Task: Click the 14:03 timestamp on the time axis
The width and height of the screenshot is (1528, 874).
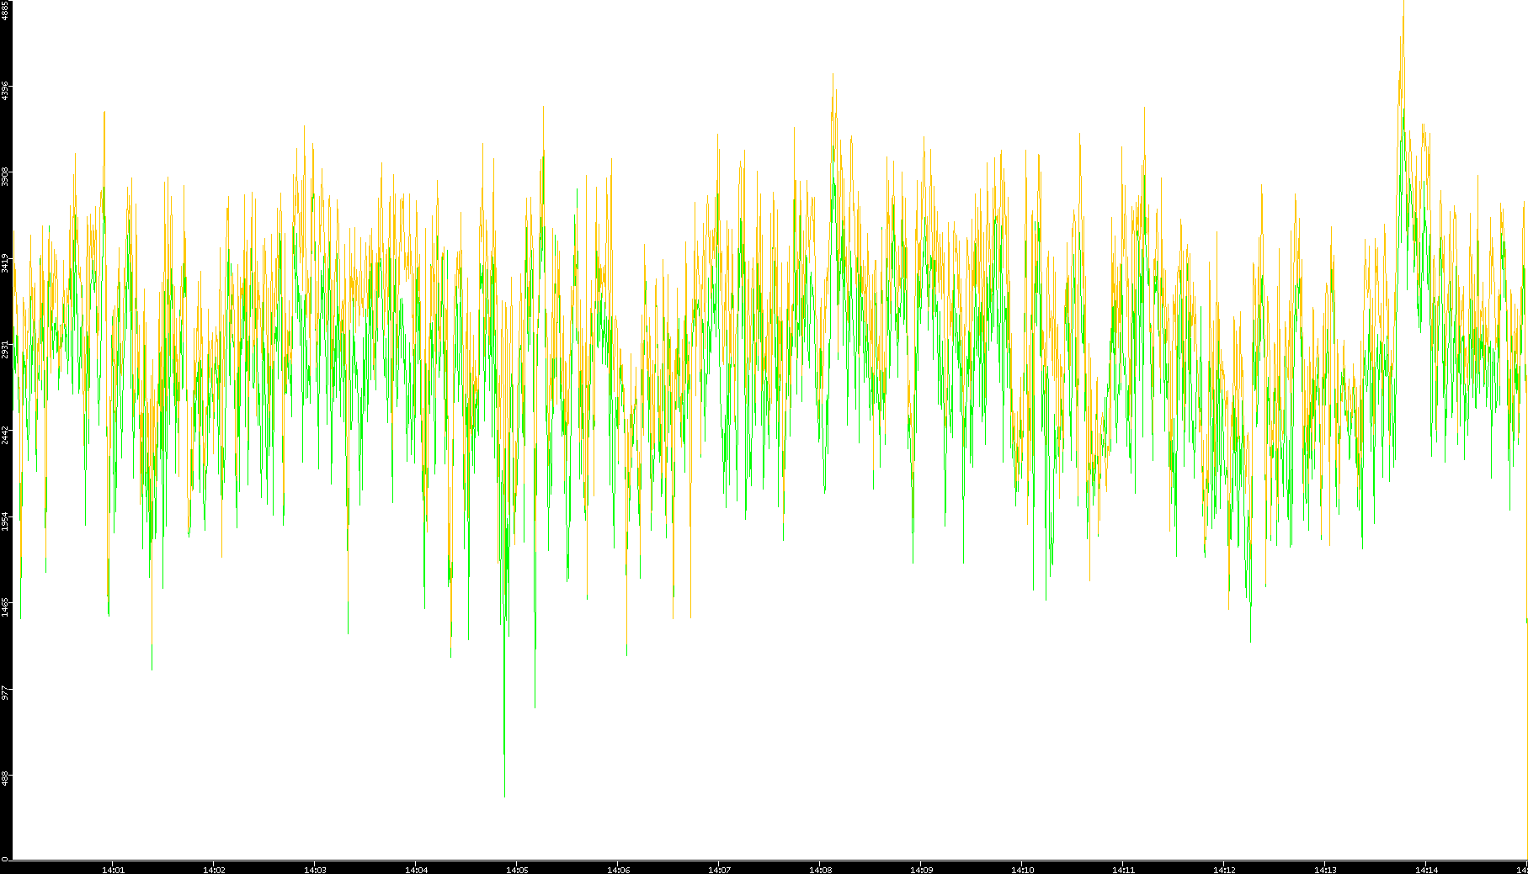Action: point(315,870)
